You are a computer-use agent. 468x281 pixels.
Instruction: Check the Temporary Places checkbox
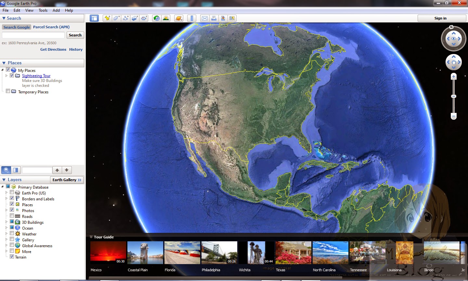point(8,91)
